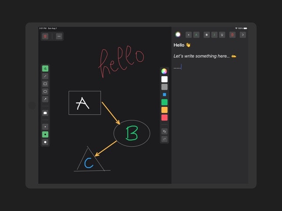Screen dimensions: 282x211
Task: Choose the large stroke size dot
Action: coord(45,142)
